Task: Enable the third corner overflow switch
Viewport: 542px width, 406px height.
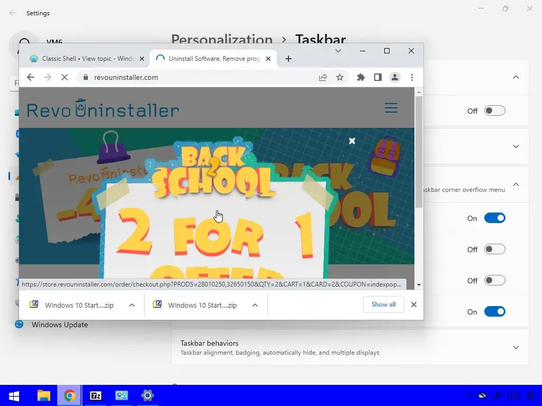Action: (495, 280)
